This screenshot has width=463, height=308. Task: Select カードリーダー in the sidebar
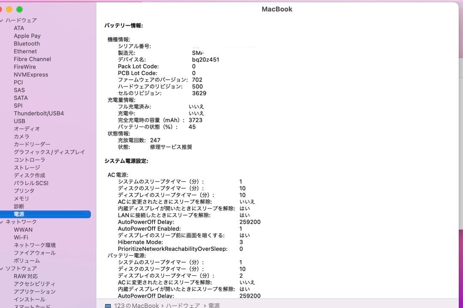click(x=32, y=144)
